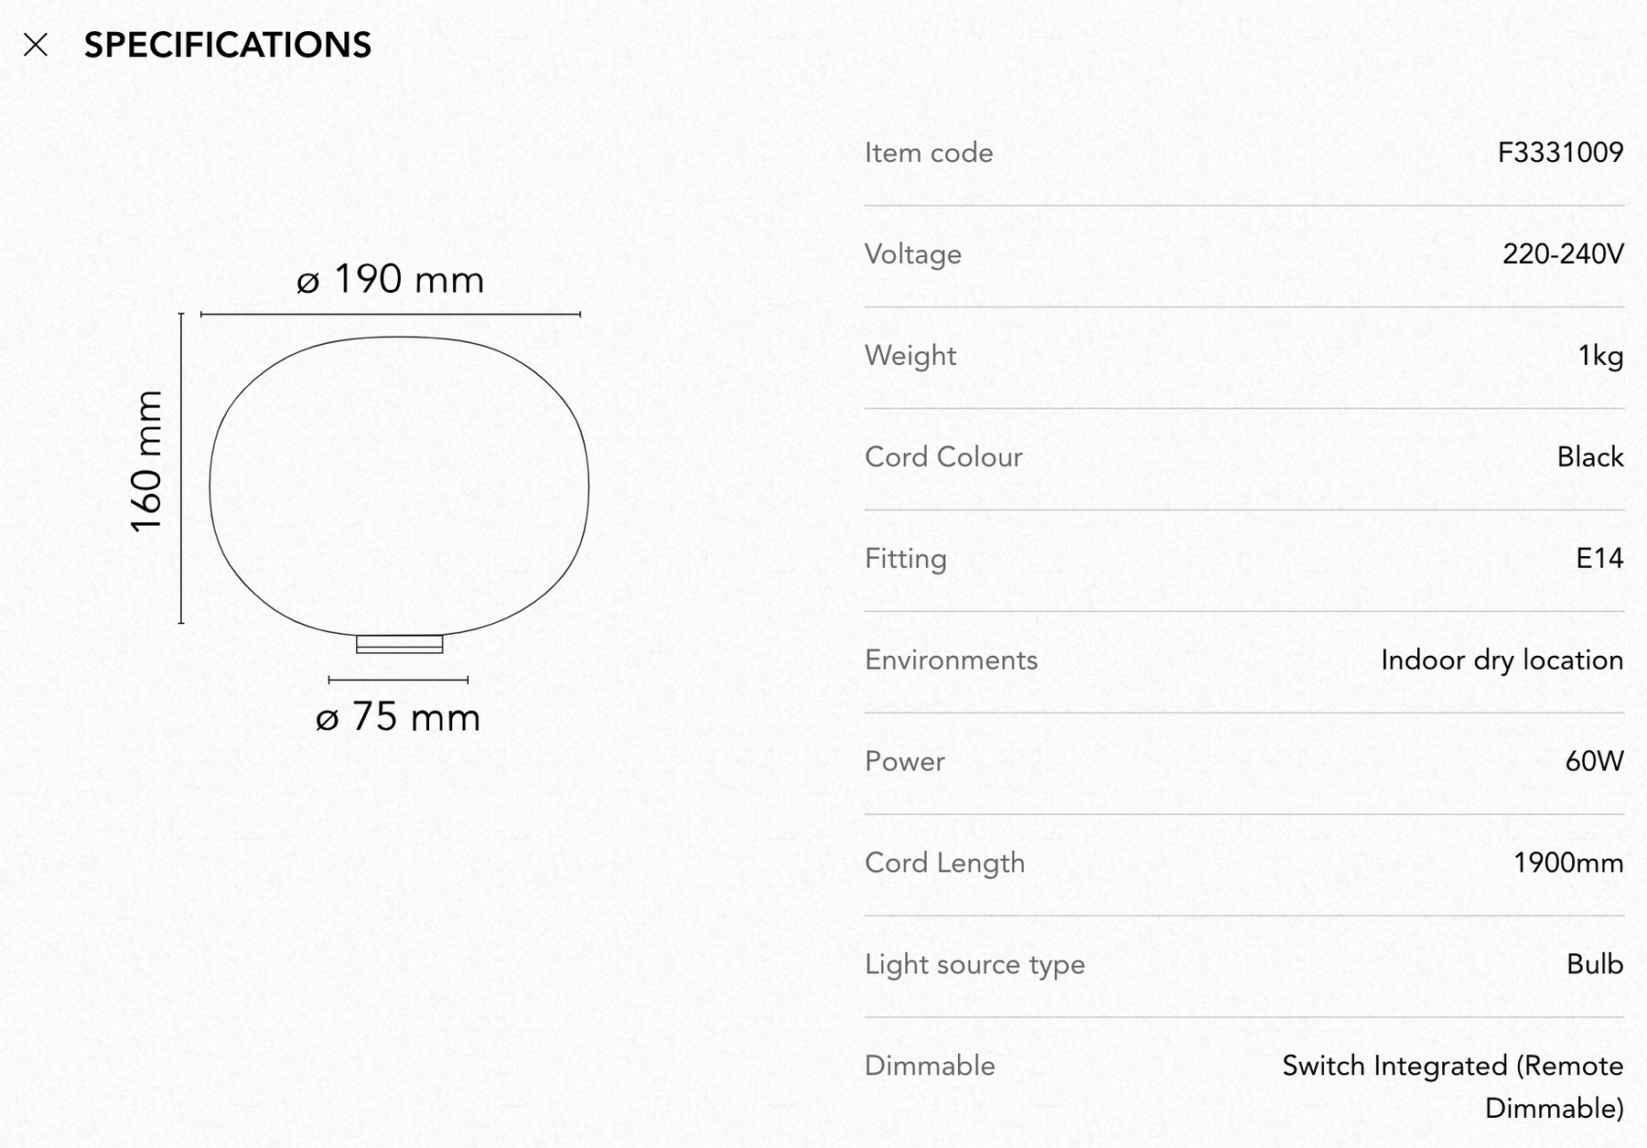The width and height of the screenshot is (1647, 1148).
Task: Click the Cord Colour label
Action: pos(943,456)
